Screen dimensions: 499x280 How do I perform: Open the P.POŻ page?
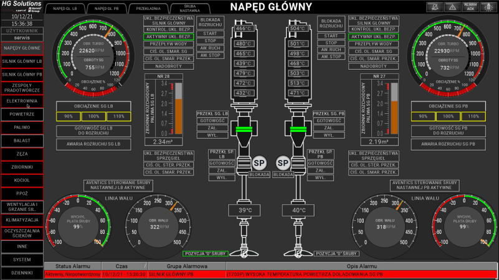22,194
